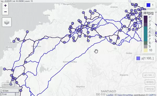The height and width of the screenshot is (96, 157).
Task: Click the IST[[2]] gradient color legend
Action: tap(145, 34)
